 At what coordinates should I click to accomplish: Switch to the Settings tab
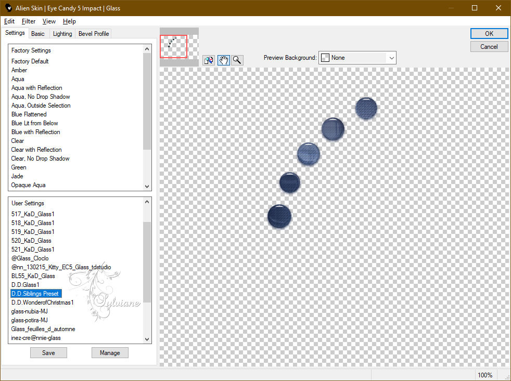pos(15,33)
